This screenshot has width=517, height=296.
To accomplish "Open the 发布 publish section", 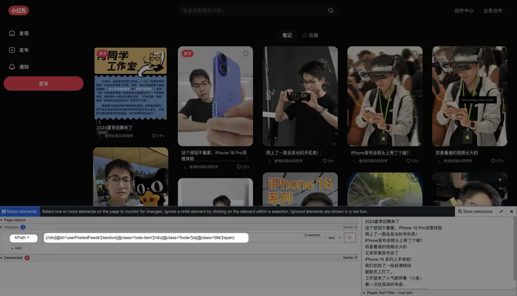I will (x=19, y=50).
